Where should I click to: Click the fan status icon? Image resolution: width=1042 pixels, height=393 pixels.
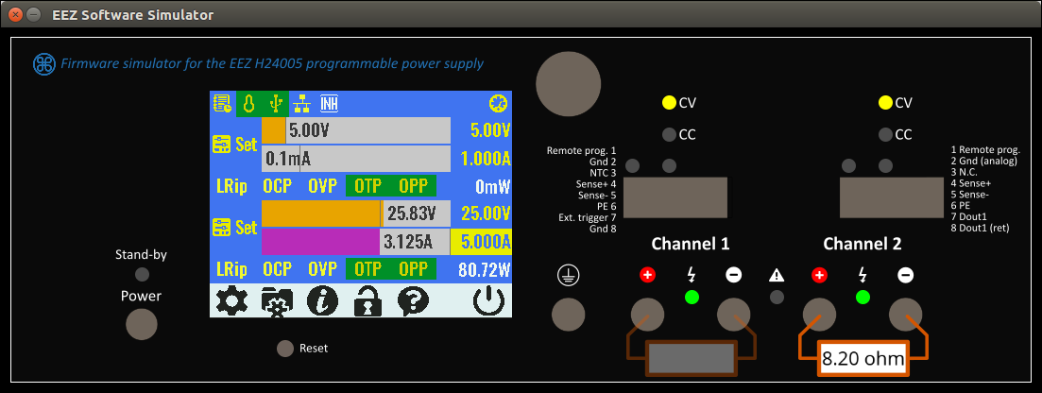tap(497, 104)
